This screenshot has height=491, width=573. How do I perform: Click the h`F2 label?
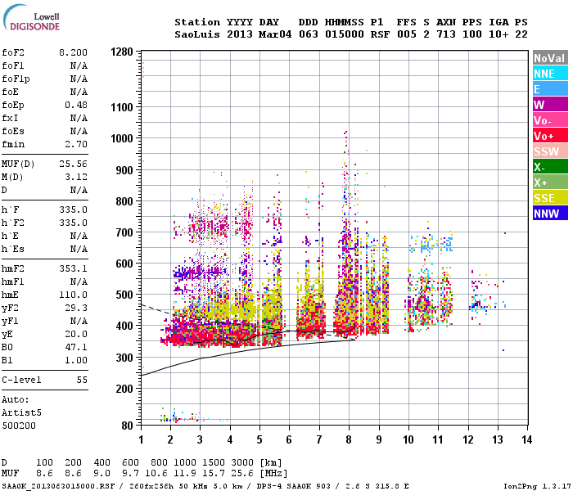[x=13, y=223]
